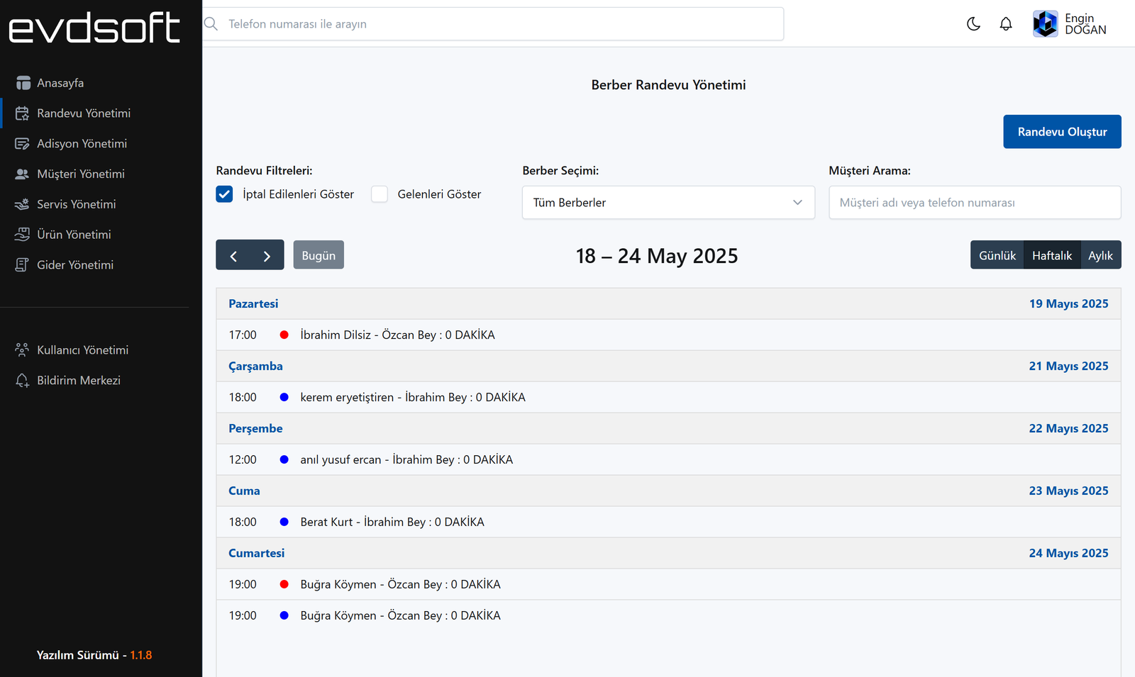The image size is (1135, 677).
Task: Switch to Günlük view tab
Action: (x=997, y=255)
